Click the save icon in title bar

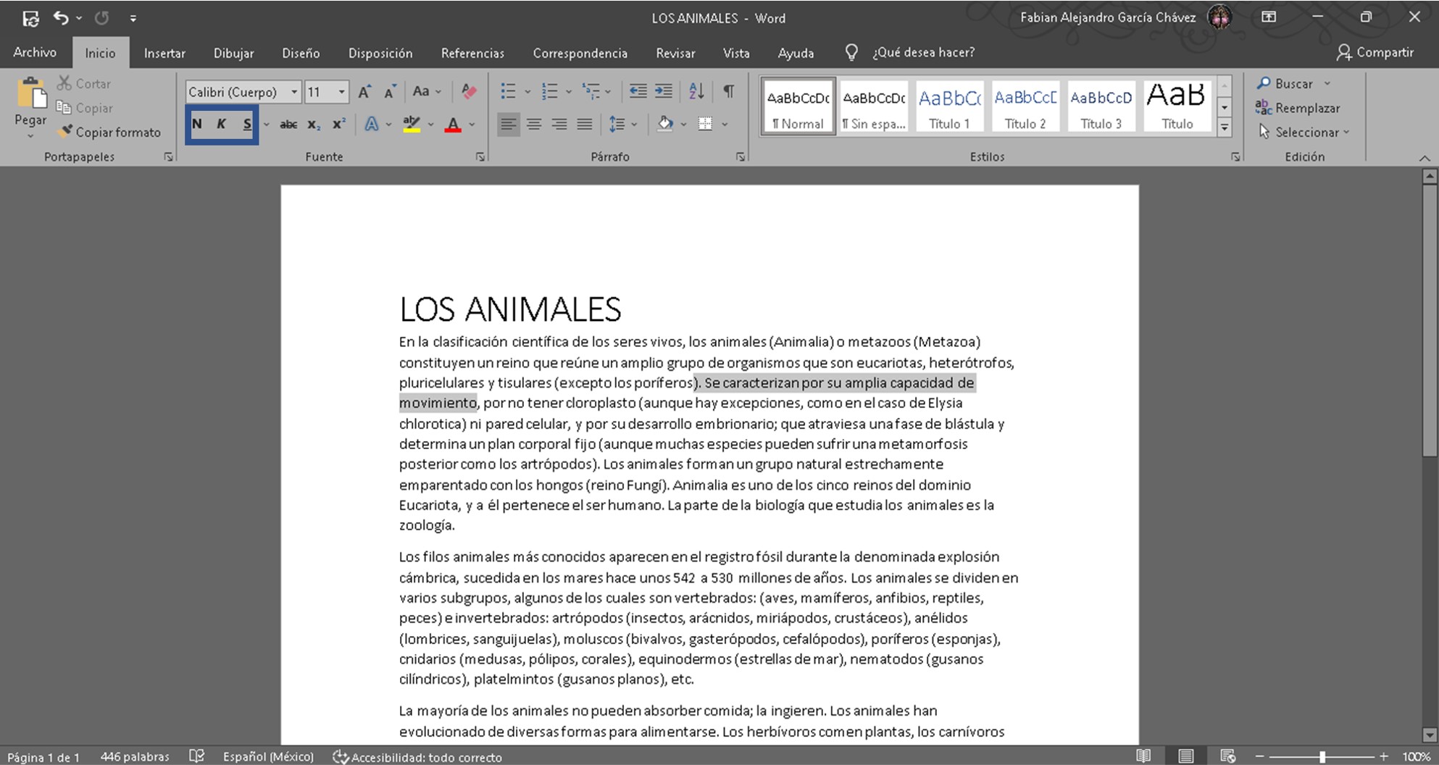30,18
